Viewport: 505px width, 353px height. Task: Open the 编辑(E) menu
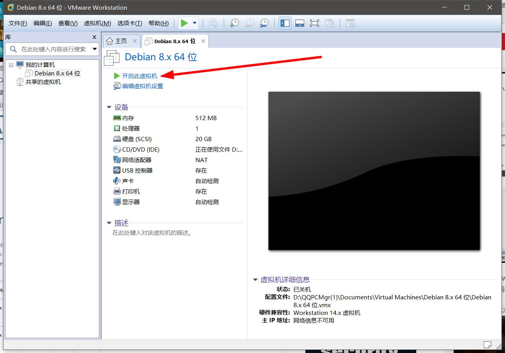coord(42,23)
